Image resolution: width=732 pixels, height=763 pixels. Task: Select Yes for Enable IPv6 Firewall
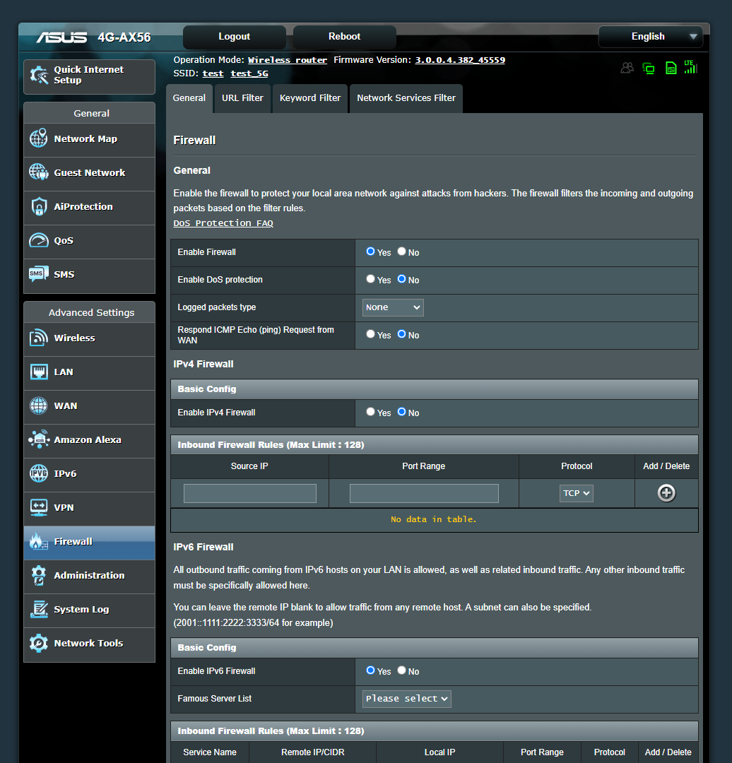(x=370, y=670)
